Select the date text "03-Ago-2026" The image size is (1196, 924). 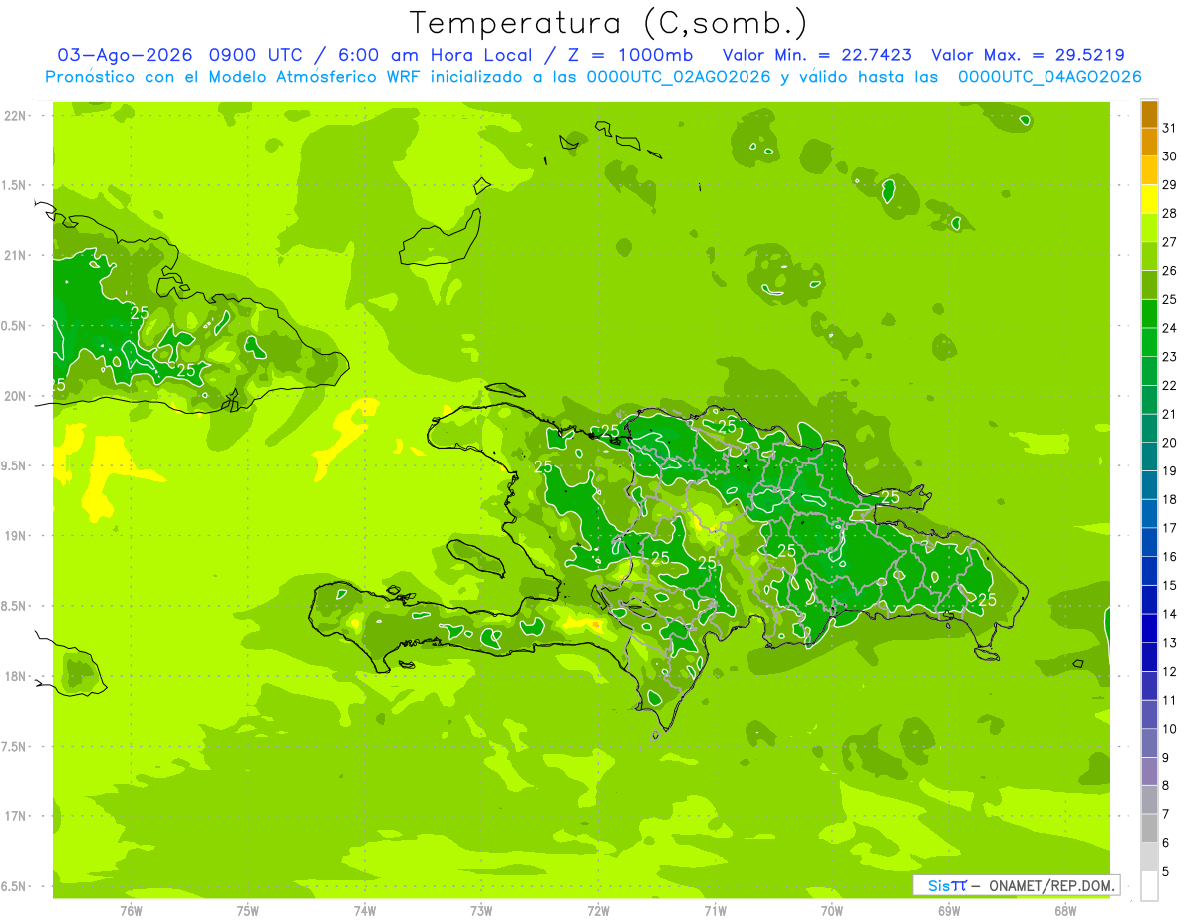[x=123, y=56]
